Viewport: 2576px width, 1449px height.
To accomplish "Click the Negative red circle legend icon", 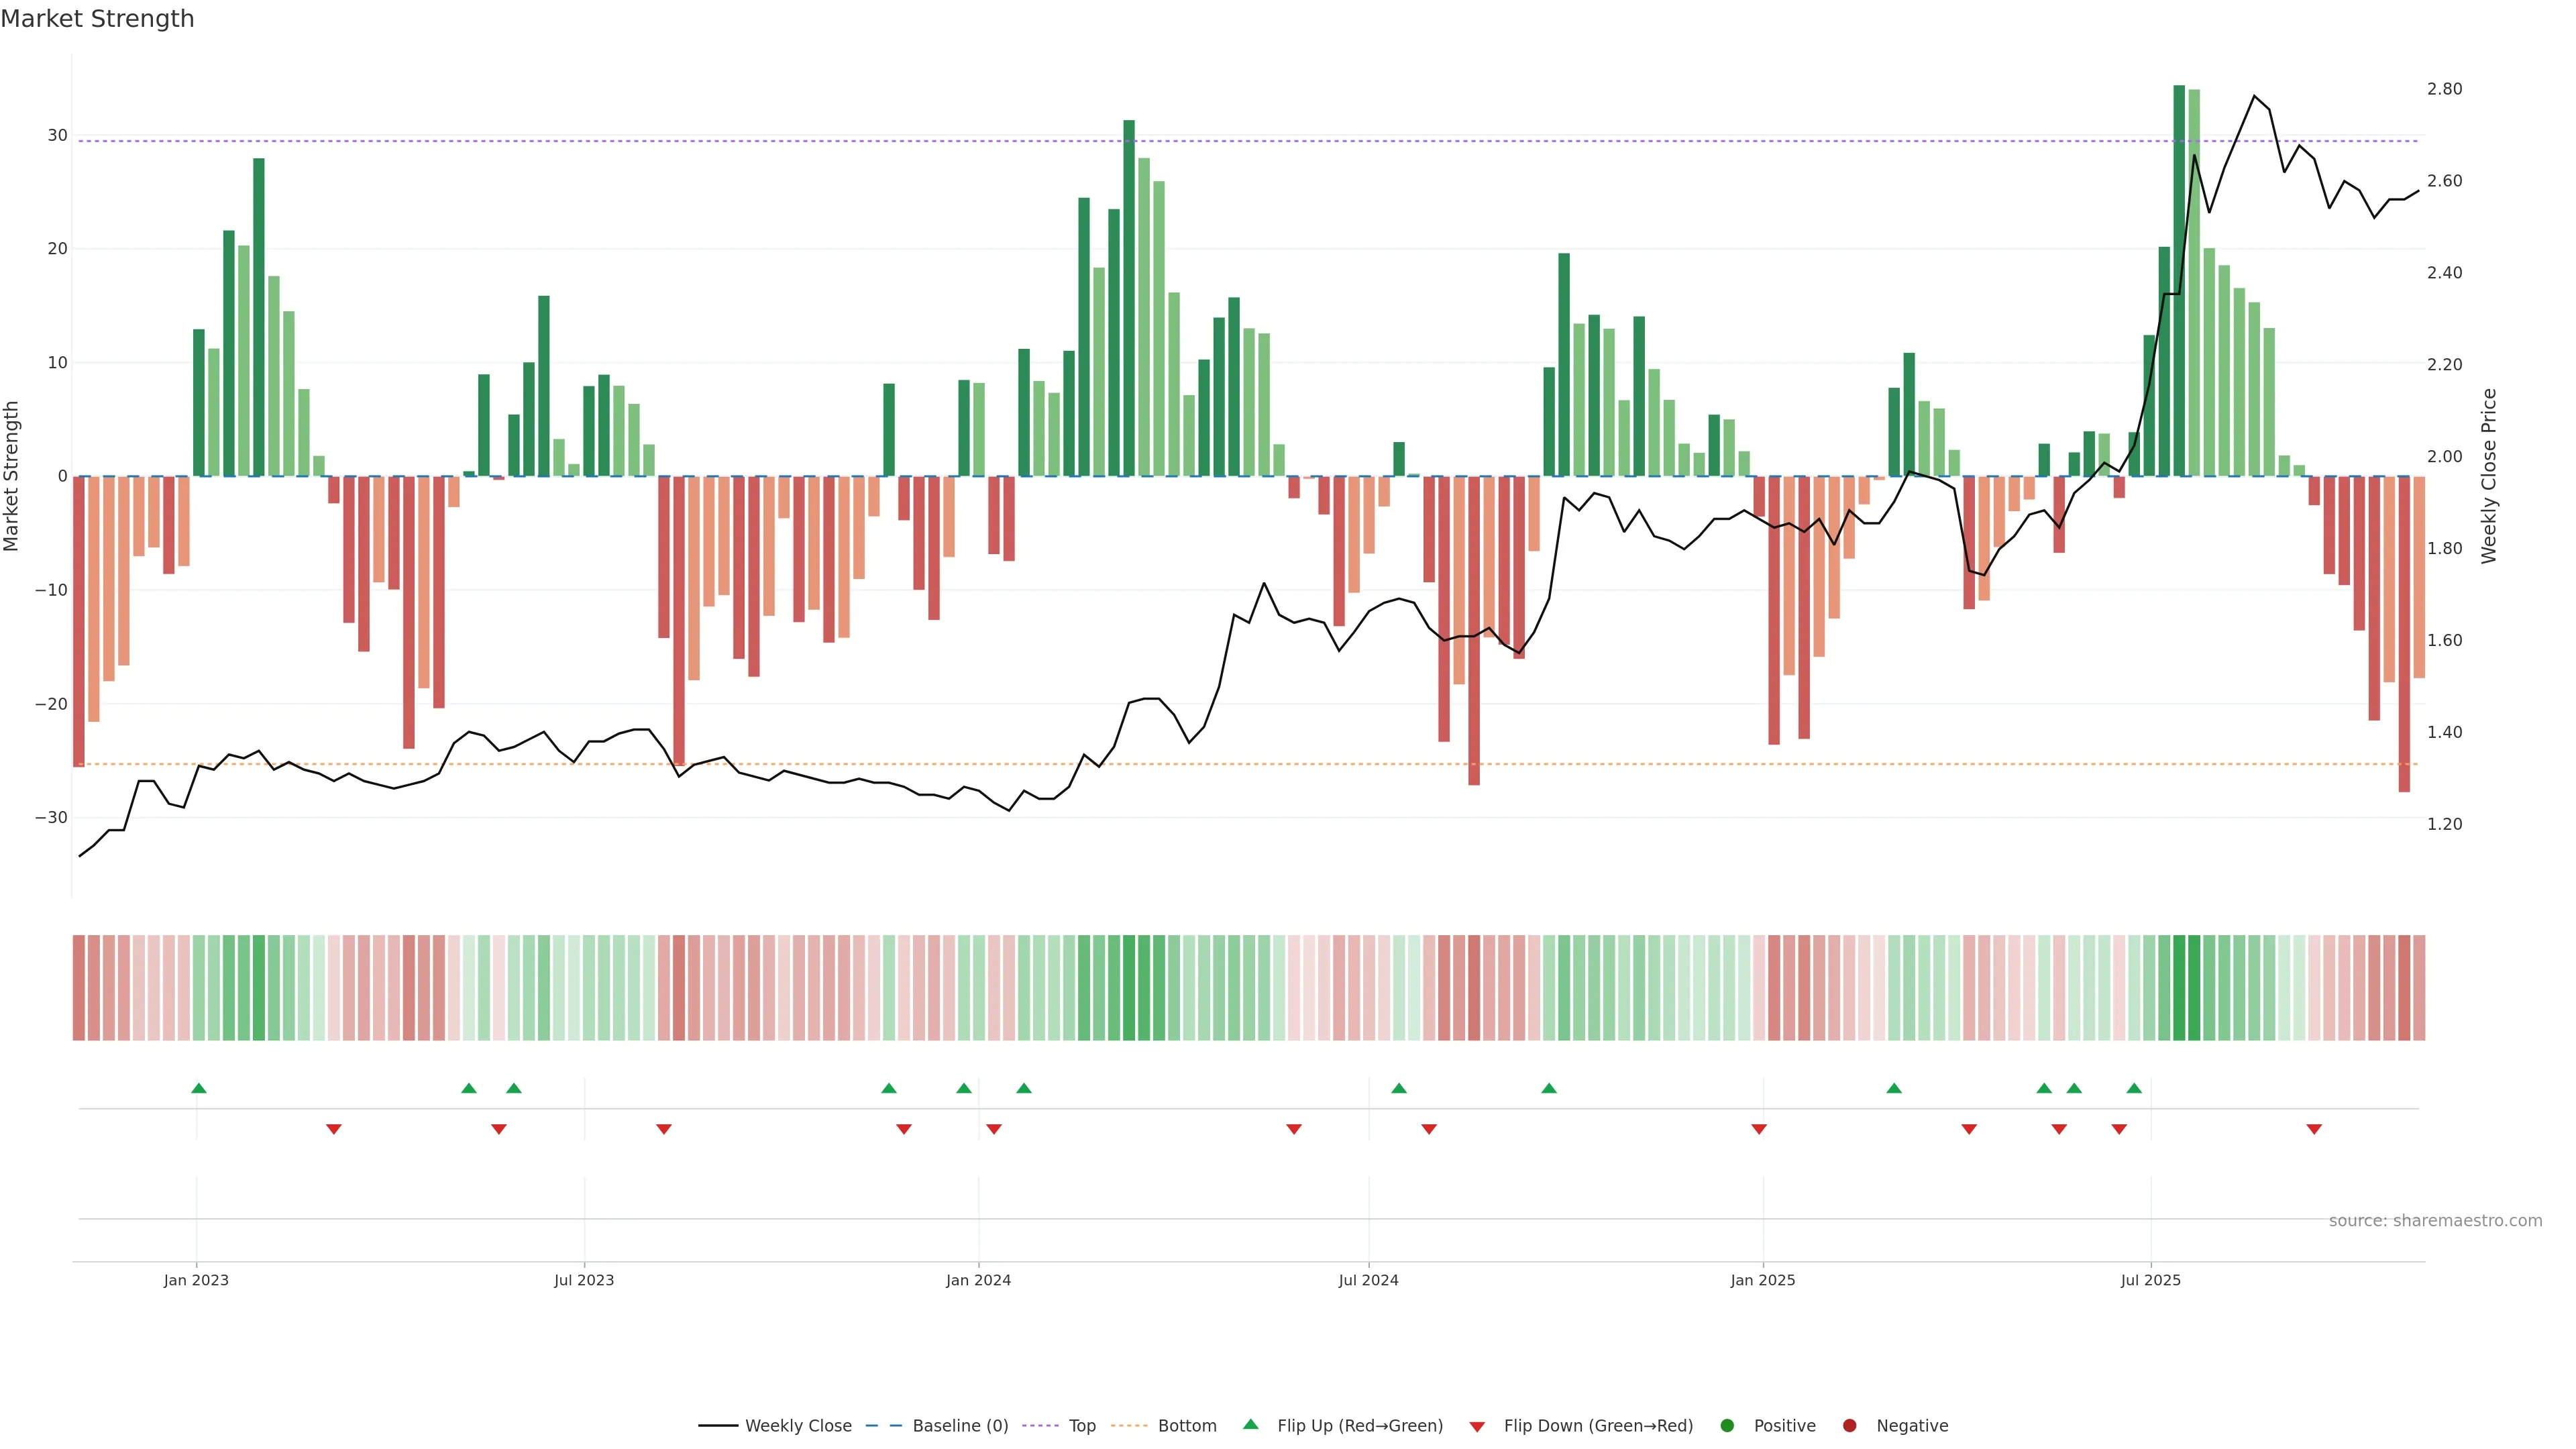I will 1849,1426.
